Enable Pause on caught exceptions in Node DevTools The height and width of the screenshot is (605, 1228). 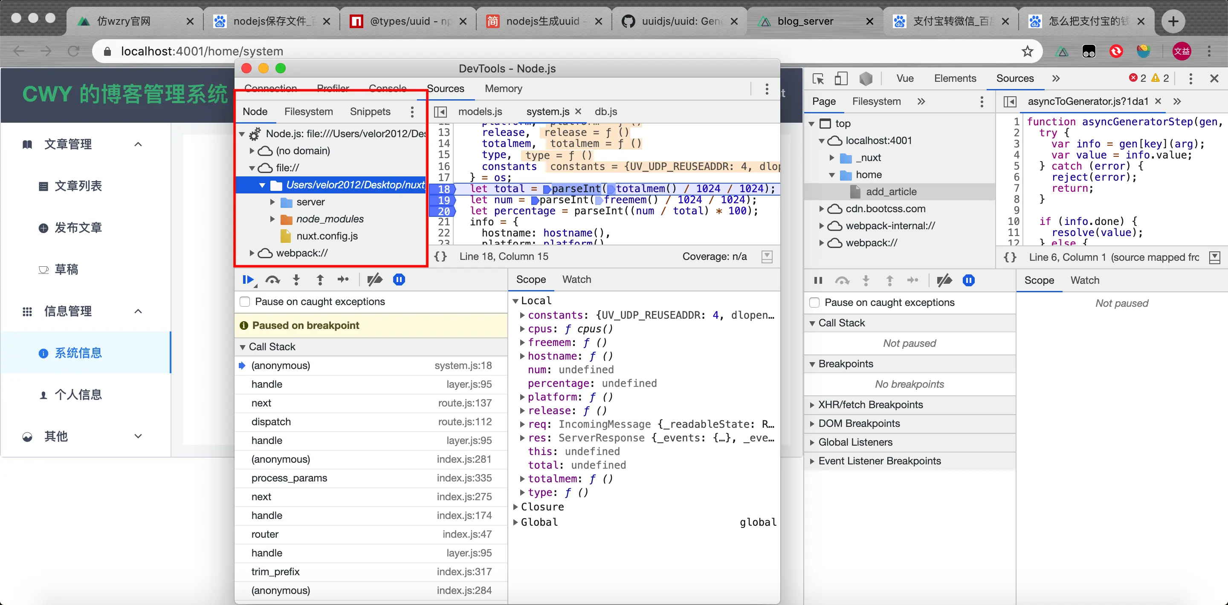click(245, 302)
